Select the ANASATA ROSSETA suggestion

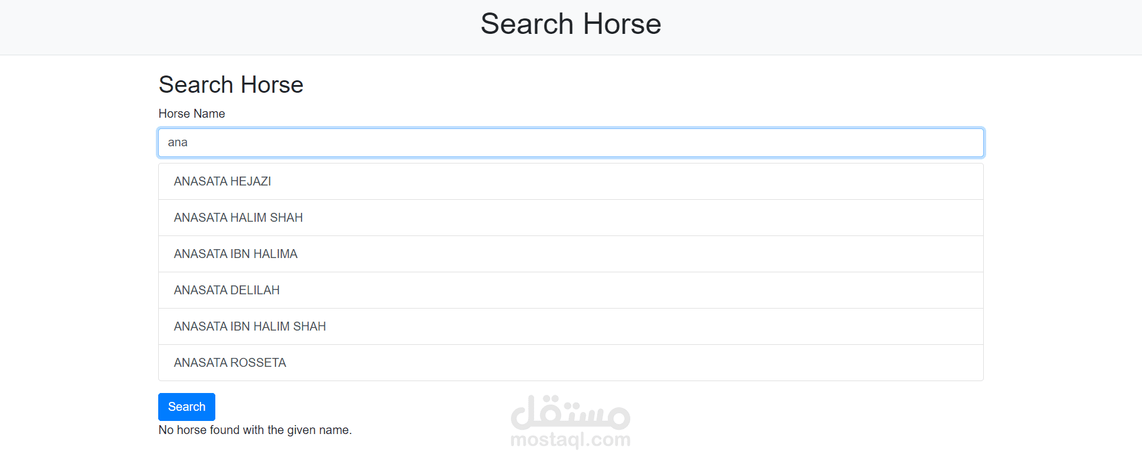point(230,363)
